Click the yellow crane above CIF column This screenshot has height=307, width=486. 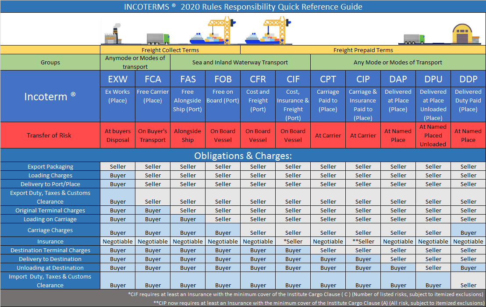pos(276,29)
